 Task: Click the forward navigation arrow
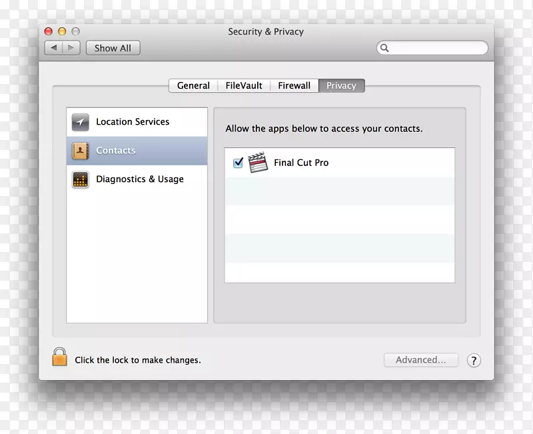[x=71, y=47]
